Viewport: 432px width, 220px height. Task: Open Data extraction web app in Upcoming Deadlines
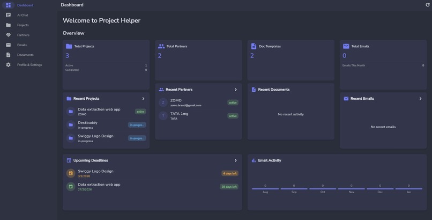pos(152,187)
